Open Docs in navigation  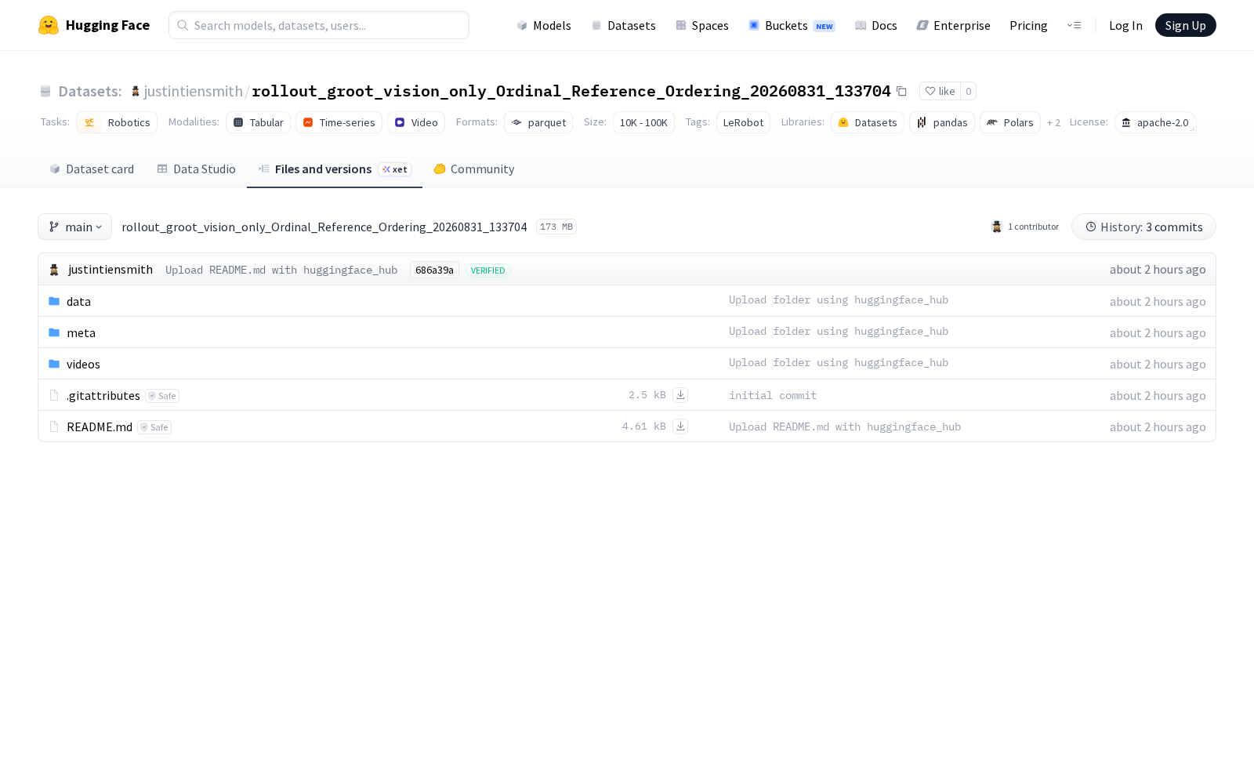[876, 25]
